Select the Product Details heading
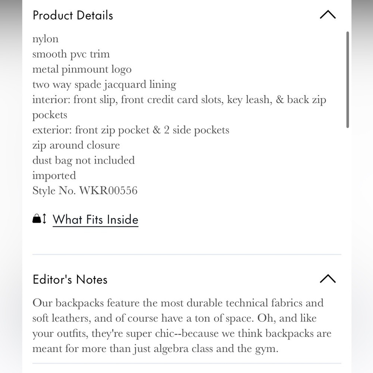The image size is (373, 373). point(73,15)
